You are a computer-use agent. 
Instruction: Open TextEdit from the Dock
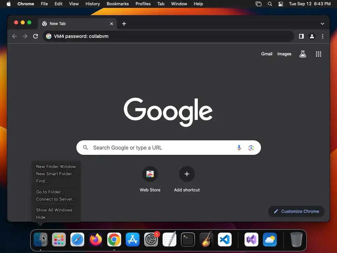tap(169, 239)
